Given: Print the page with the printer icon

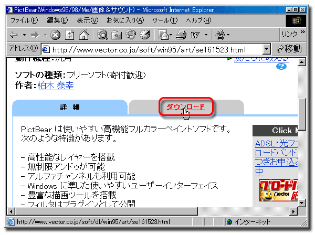Looking at the screenshot, I should tap(181, 35).
